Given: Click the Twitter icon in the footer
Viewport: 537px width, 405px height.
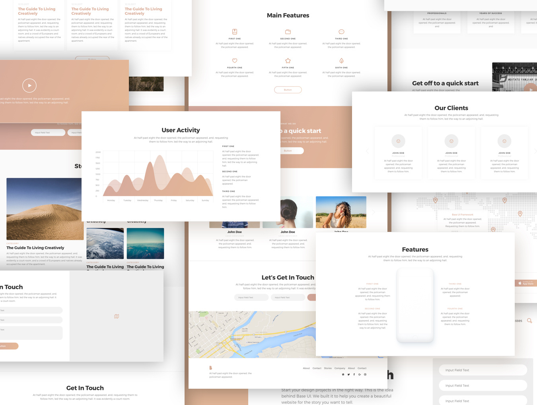Looking at the screenshot, I should (348, 374).
